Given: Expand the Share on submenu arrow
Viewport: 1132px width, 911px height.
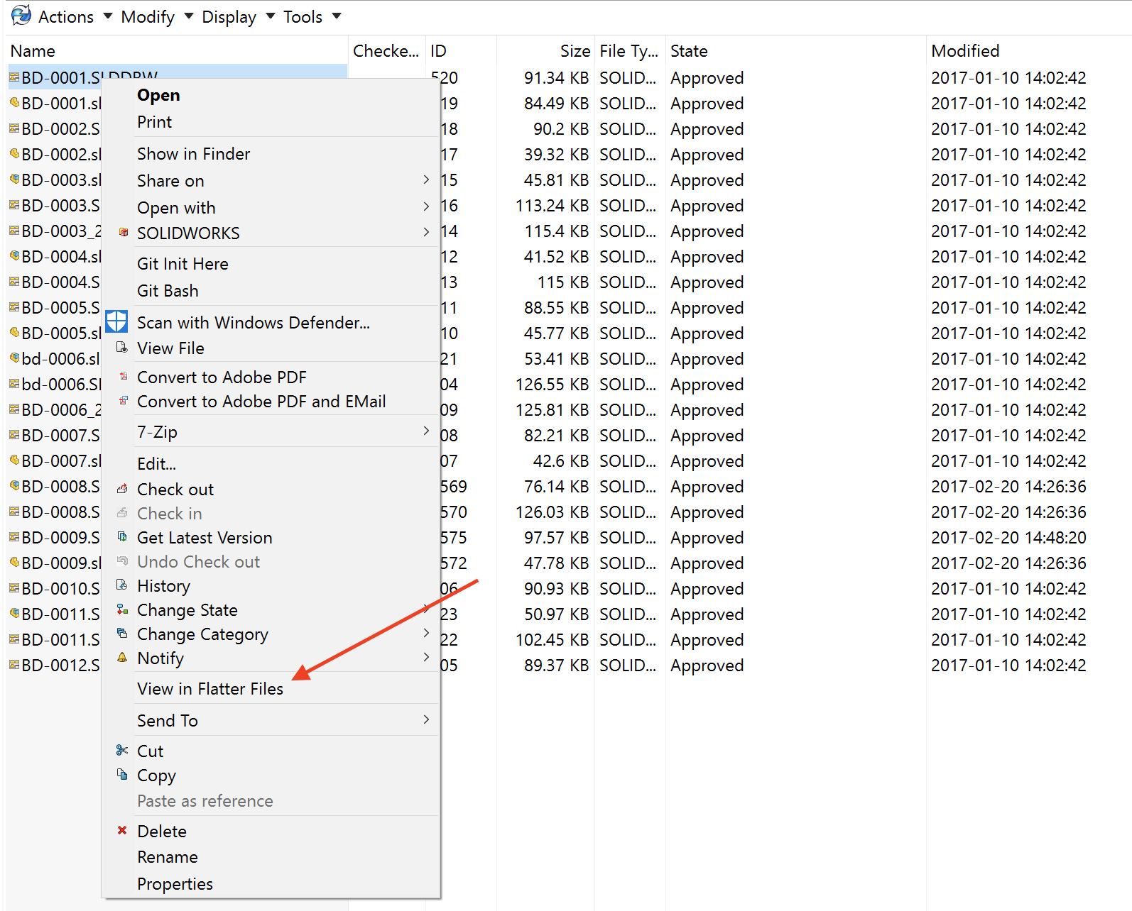Looking at the screenshot, I should [426, 180].
